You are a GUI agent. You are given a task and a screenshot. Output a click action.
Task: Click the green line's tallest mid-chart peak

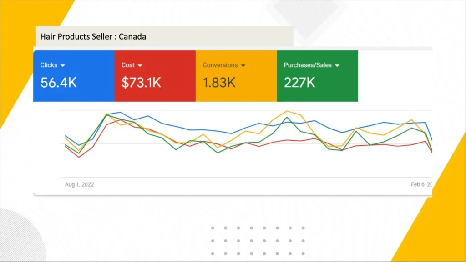(x=287, y=117)
